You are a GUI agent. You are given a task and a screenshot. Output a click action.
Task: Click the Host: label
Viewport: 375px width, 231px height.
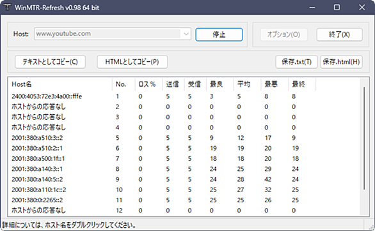tap(21, 34)
